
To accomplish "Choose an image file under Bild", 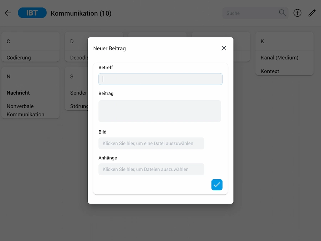I will pyautogui.click(x=151, y=143).
